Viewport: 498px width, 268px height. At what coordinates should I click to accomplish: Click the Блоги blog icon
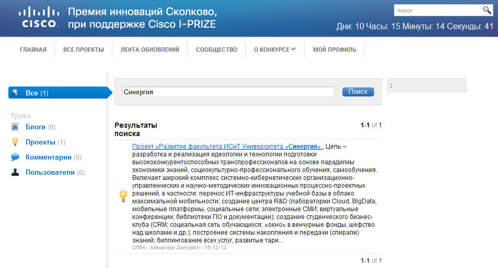[15, 127]
